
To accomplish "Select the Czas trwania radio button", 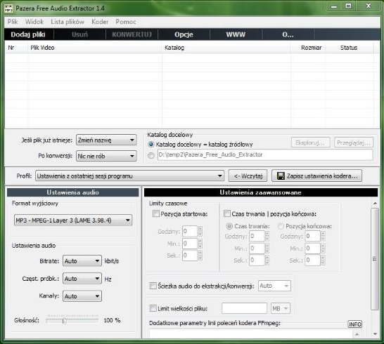I will [x=229, y=226].
